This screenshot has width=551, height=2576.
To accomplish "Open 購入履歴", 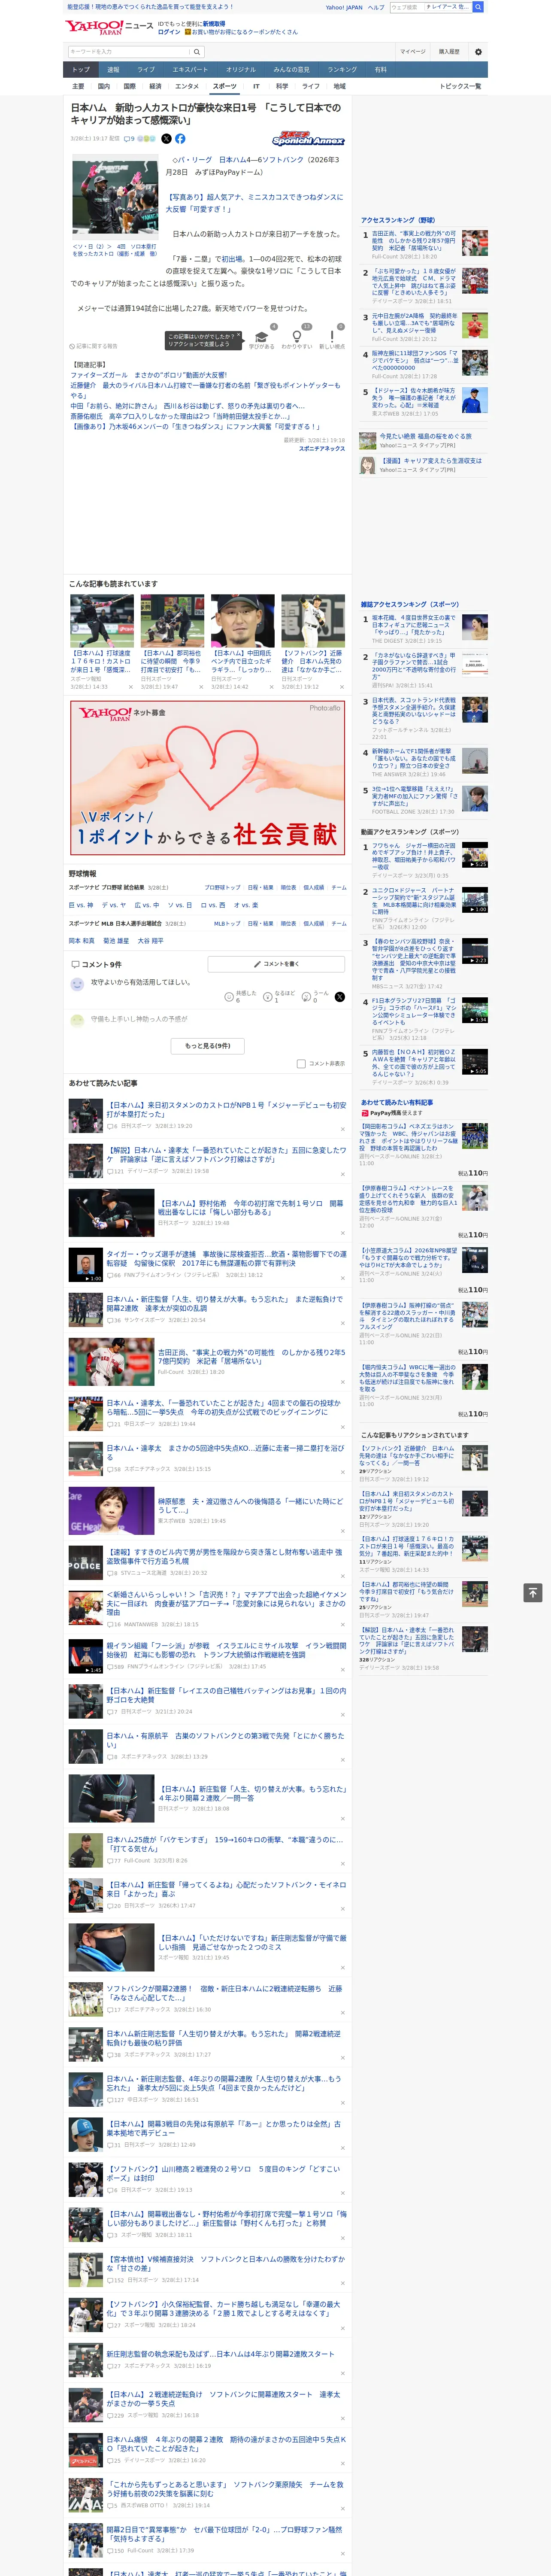I will tap(449, 52).
